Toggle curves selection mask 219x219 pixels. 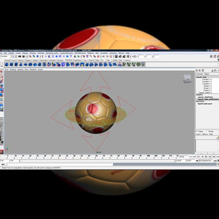click(53, 57)
